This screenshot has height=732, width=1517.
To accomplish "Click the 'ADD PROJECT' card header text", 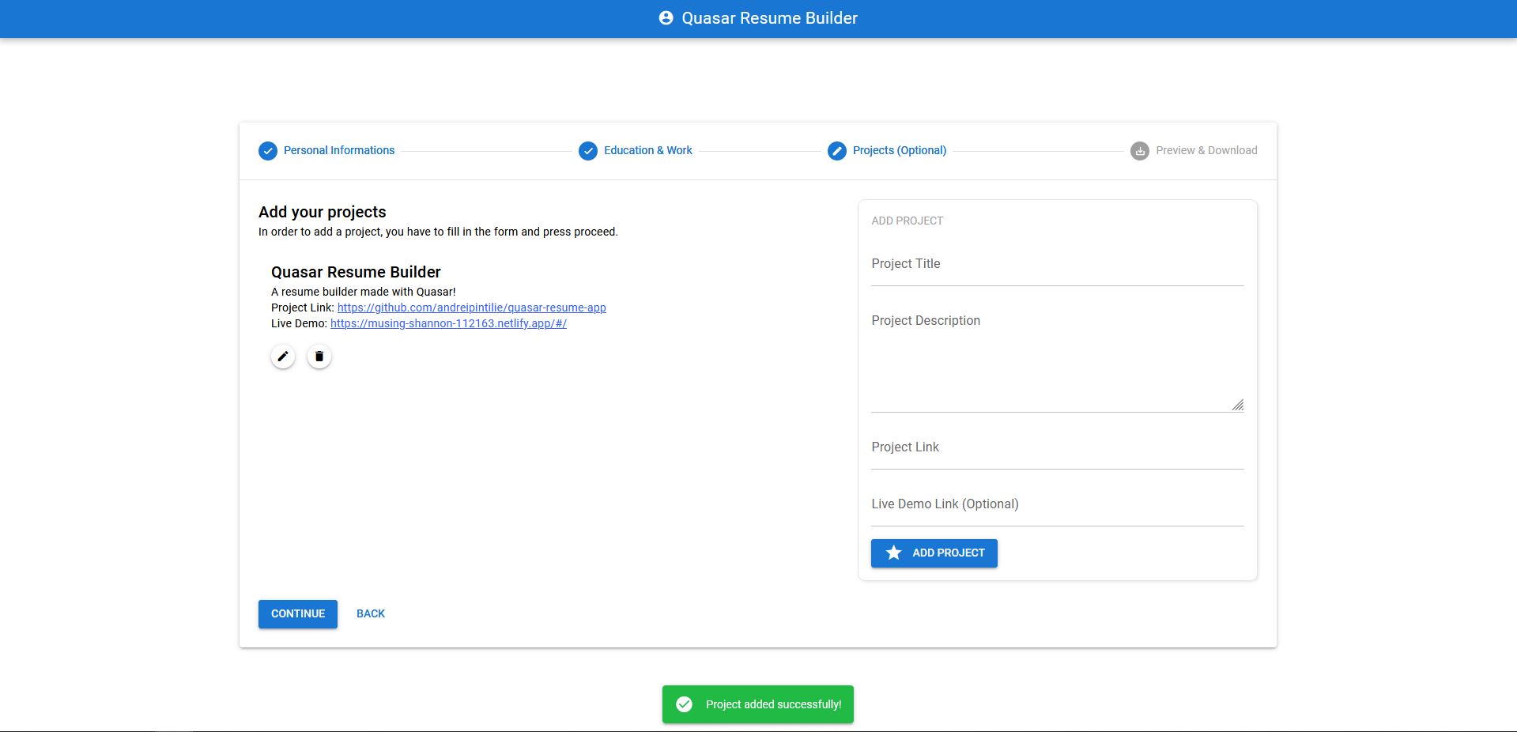I will 908,221.
